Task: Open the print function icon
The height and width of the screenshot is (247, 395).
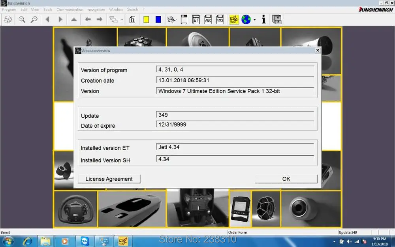Action: point(8,19)
